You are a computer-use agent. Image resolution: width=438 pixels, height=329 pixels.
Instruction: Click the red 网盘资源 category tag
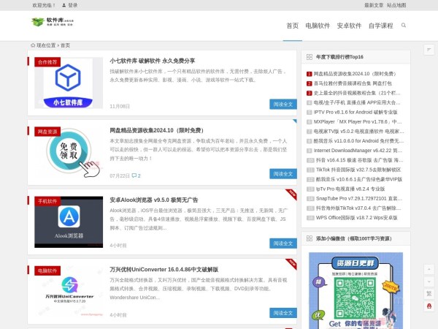click(48, 131)
